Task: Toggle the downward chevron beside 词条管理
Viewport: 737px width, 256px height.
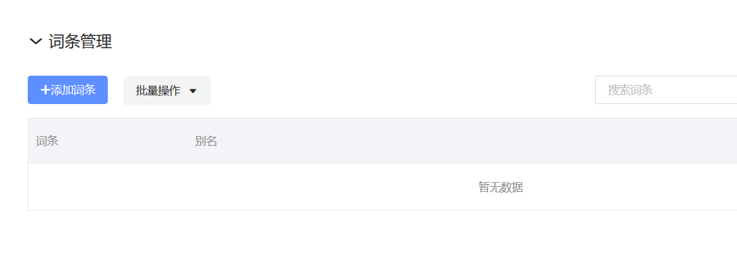Action: tap(36, 42)
